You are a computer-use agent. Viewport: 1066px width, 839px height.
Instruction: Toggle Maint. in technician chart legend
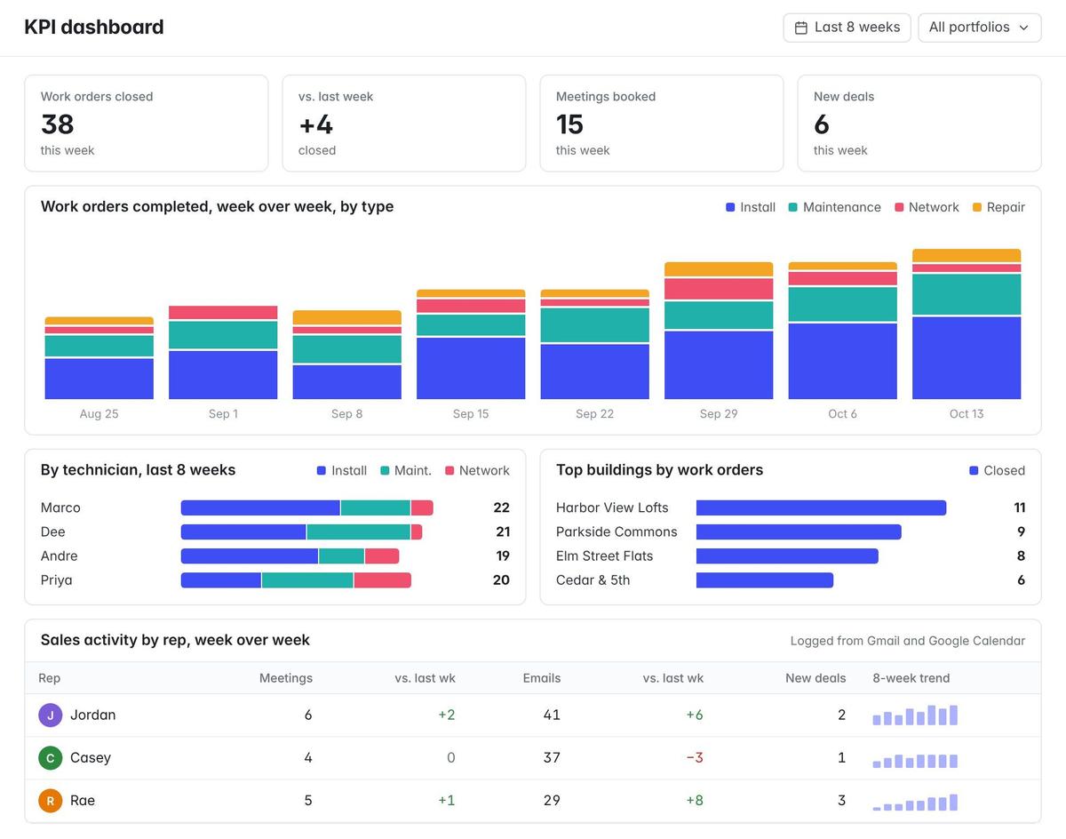click(x=406, y=471)
